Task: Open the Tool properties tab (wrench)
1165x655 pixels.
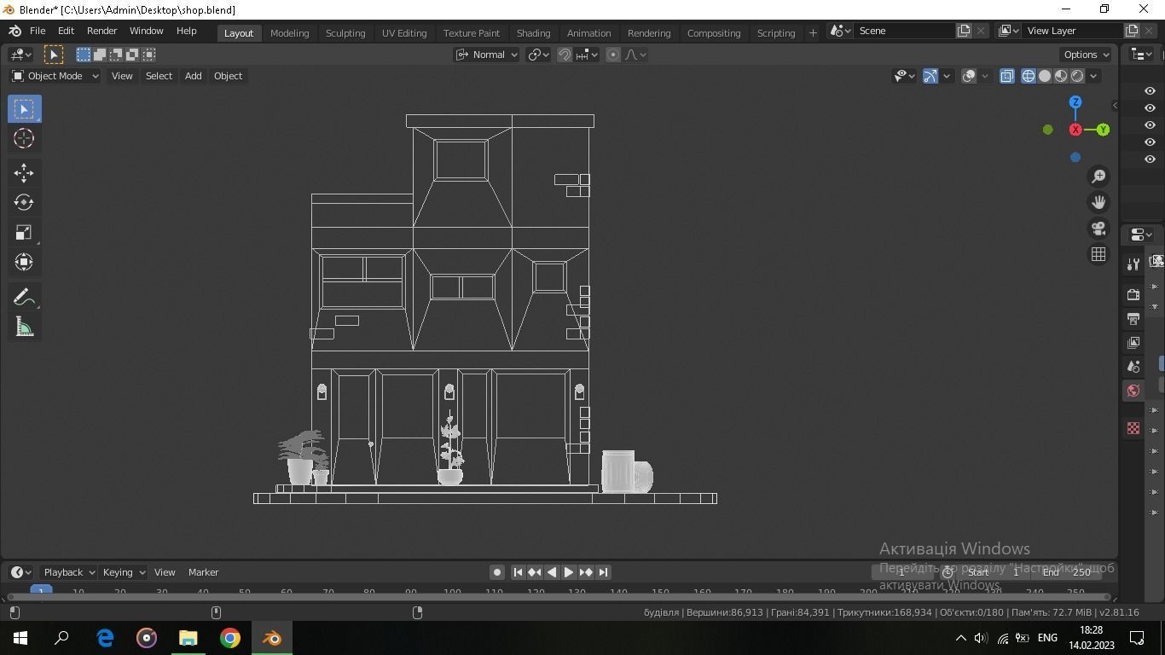Action: click(1133, 264)
